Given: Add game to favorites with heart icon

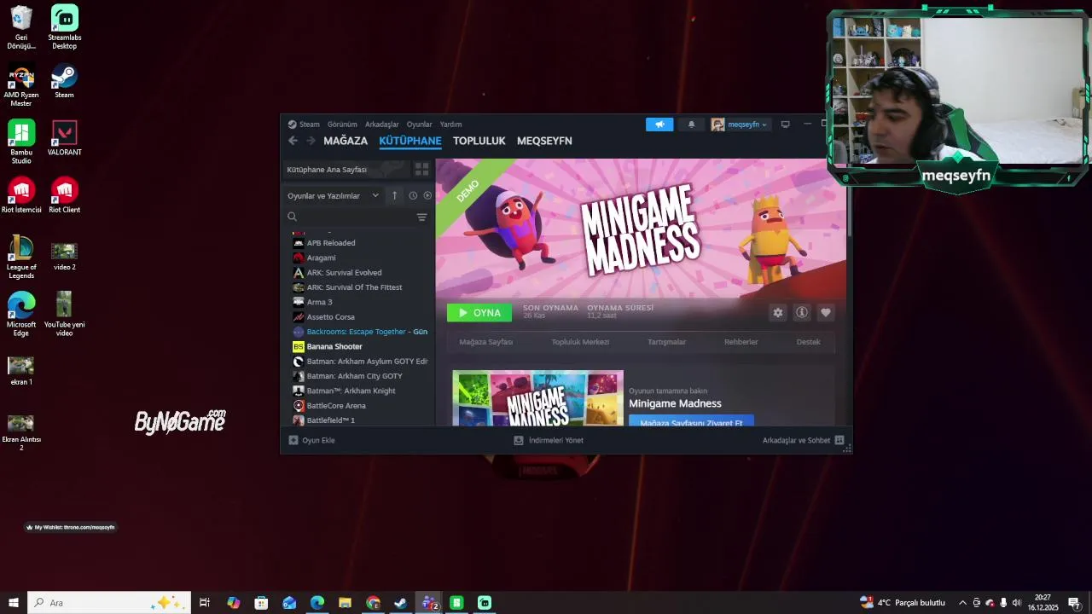Looking at the screenshot, I should point(826,313).
